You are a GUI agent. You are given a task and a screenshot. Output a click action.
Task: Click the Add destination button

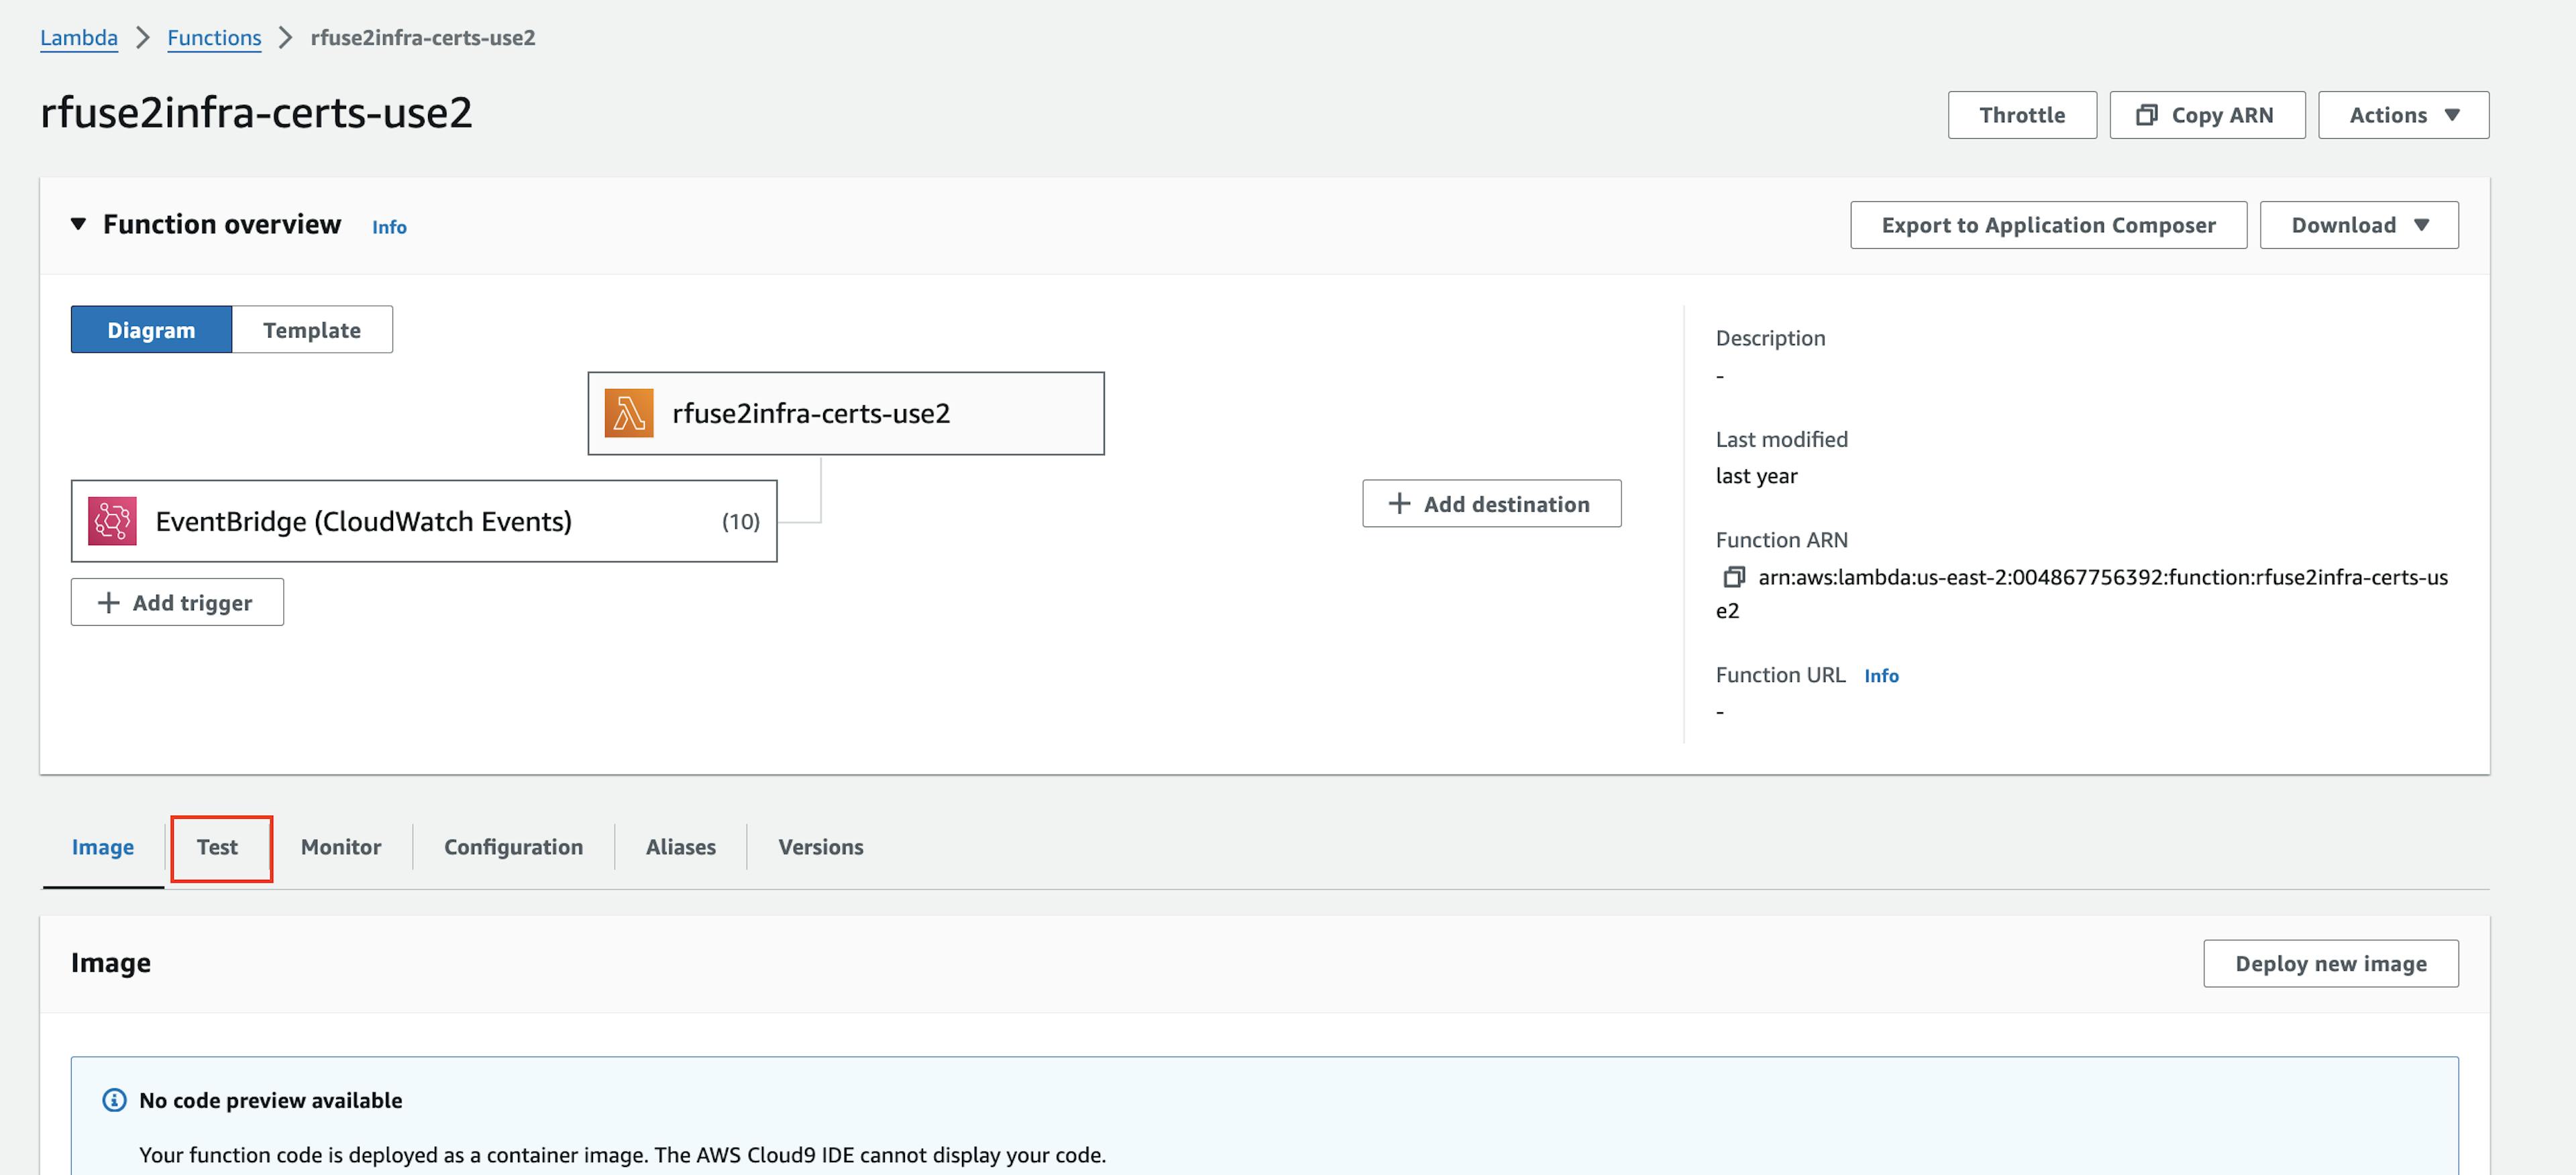[x=1490, y=504]
